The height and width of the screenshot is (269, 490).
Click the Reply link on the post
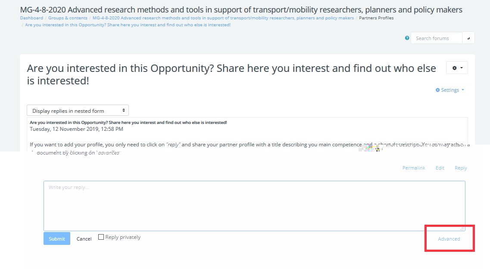[x=461, y=168]
